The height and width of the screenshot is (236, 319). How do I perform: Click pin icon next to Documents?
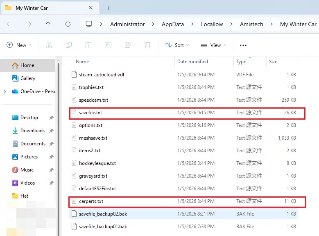[52, 144]
